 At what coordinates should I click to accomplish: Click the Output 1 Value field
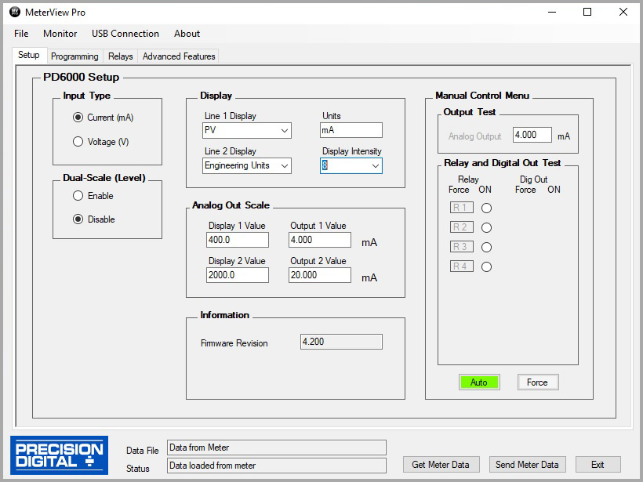click(x=320, y=240)
